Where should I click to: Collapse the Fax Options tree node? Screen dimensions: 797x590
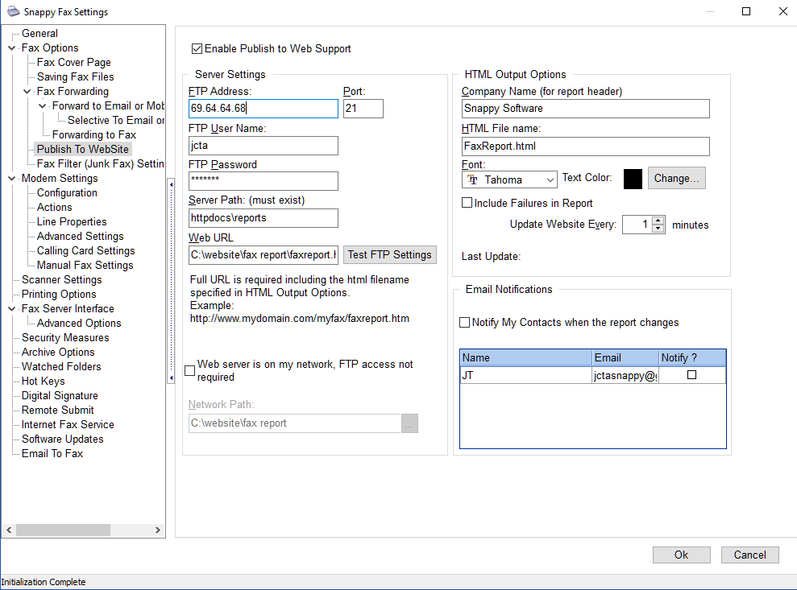12,48
